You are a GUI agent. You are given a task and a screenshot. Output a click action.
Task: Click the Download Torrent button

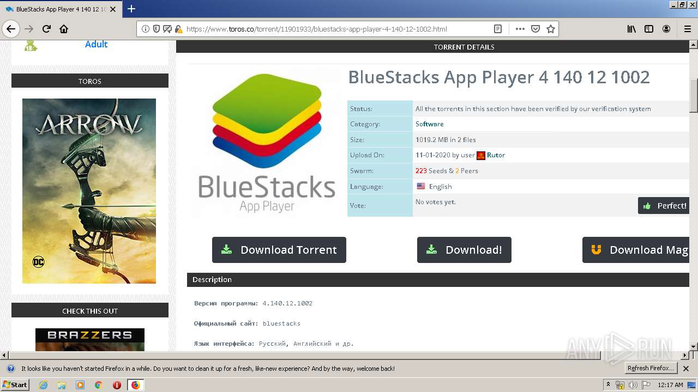279,250
